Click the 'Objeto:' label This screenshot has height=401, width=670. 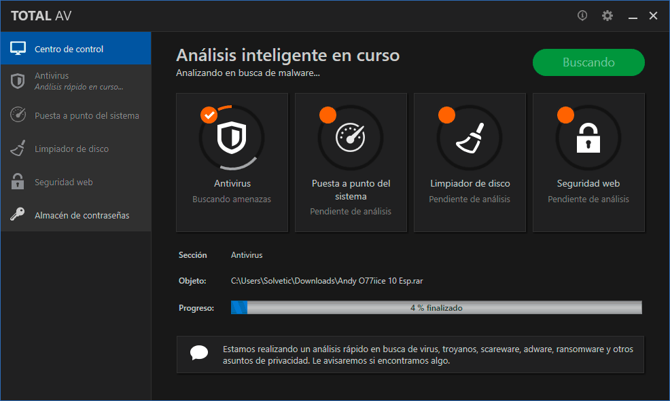192,281
